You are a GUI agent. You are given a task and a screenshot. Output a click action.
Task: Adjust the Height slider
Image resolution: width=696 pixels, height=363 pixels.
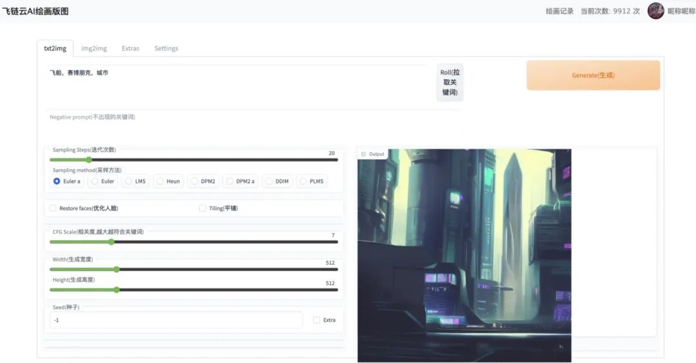(193, 290)
